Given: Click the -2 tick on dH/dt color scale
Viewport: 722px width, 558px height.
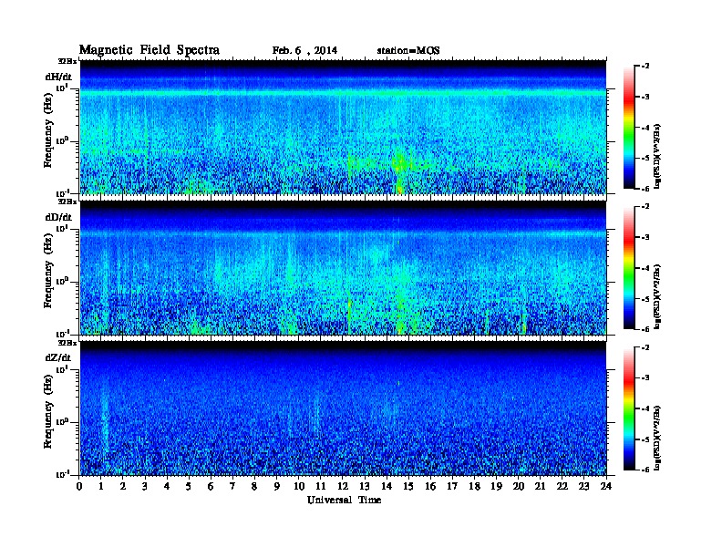Looking at the screenshot, I should pyautogui.click(x=645, y=67).
